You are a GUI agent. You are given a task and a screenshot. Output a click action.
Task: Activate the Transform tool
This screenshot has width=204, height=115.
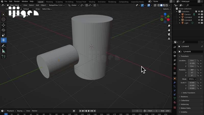[x=4, y=40]
